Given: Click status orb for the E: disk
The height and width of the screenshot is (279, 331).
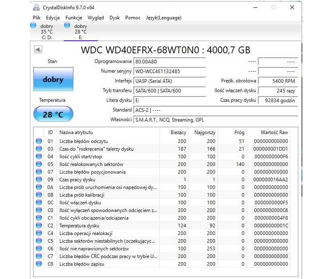Looking at the screenshot, I should click(67, 25).
